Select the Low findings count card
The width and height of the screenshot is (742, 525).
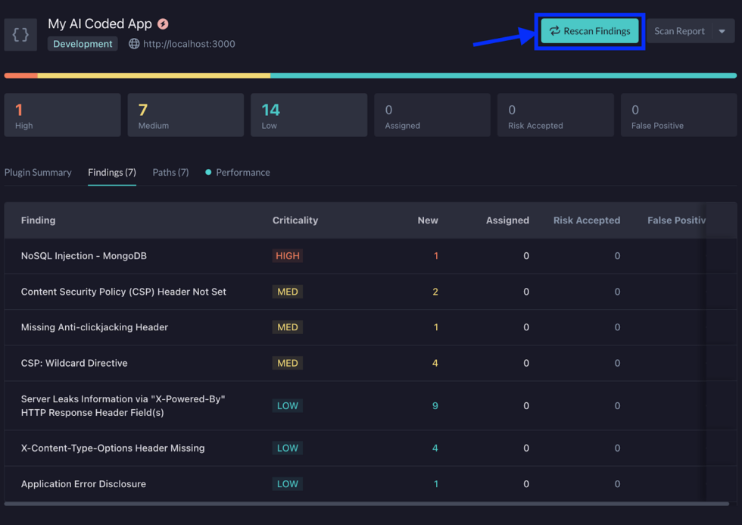tap(309, 115)
